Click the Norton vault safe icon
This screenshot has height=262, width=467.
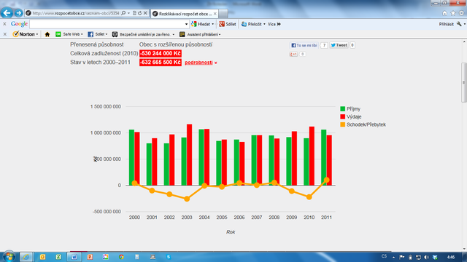tap(115, 34)
